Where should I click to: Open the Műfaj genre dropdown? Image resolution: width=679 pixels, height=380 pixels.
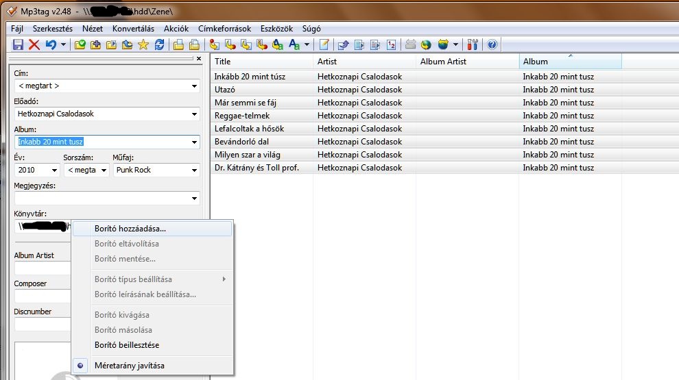click(195, 170)
